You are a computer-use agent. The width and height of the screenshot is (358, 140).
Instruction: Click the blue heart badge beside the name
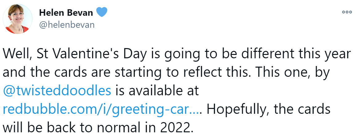point(102,13)
